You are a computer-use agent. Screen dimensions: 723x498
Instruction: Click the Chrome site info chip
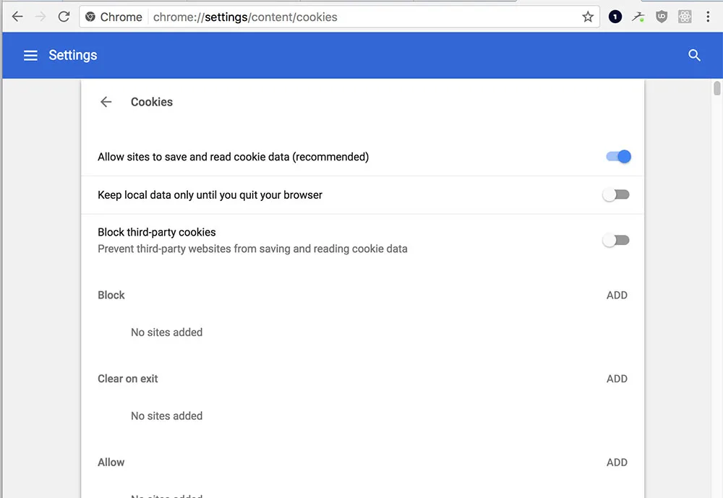coord(114,17)
